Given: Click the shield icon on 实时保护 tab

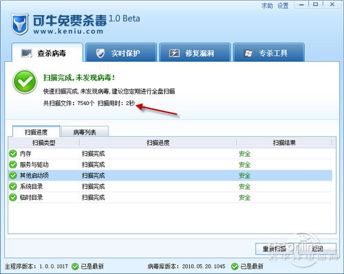Looking at the screenshot, I should coord(100,53).
